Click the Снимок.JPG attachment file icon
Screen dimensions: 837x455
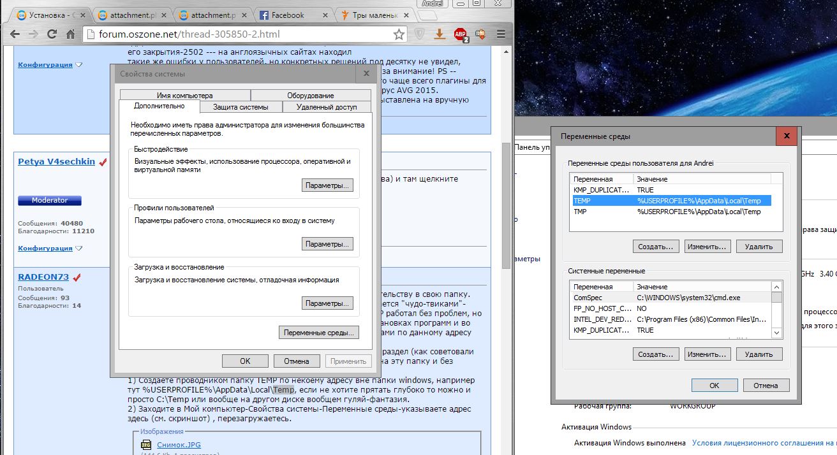tap(146, 445)
